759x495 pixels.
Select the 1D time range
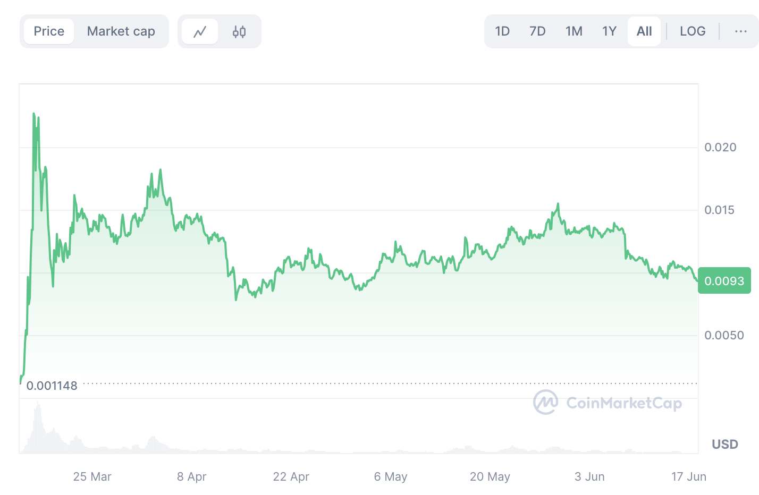502,31
